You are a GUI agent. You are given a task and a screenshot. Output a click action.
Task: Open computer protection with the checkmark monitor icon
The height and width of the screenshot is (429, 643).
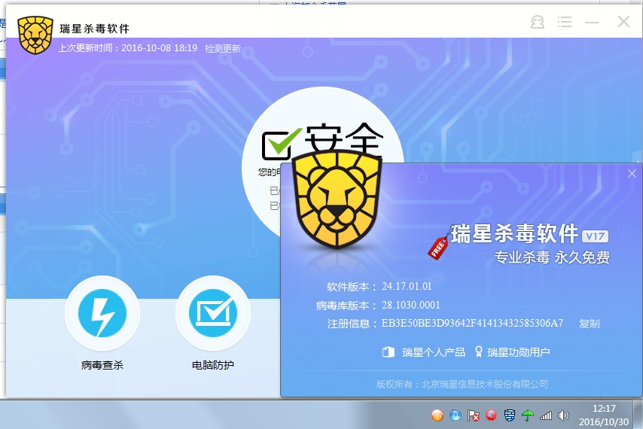click(213, 313)
